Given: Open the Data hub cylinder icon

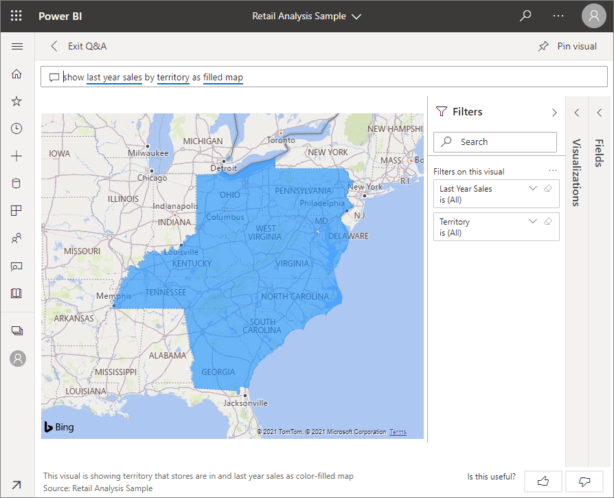Looking at the screenshot, I should click(16, 183).
